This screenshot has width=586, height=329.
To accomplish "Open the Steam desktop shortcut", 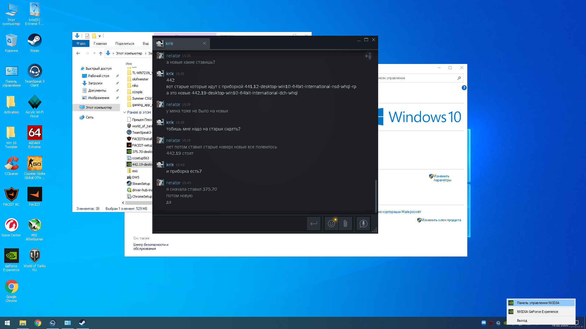I will (34, 43).
